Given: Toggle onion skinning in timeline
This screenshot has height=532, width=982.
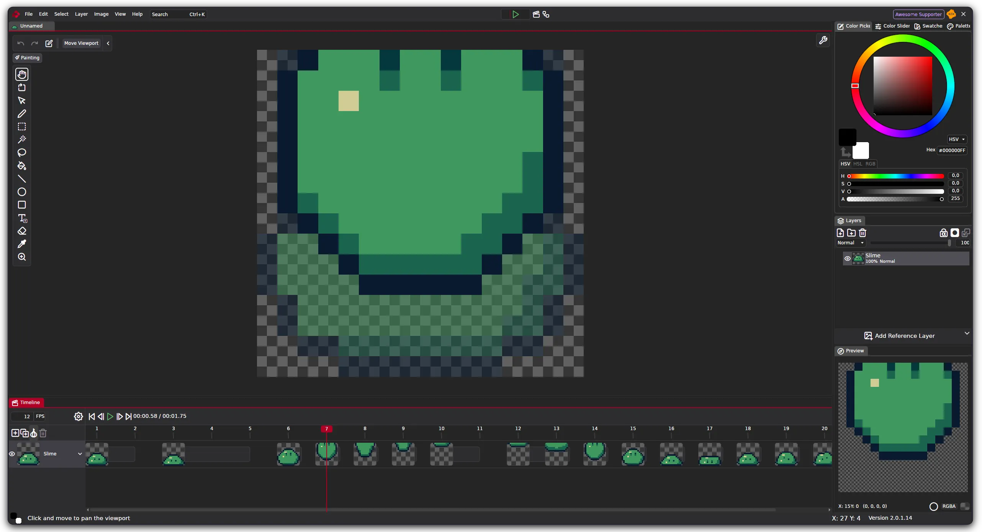Looking at the screenshot, I should (34, 433).
